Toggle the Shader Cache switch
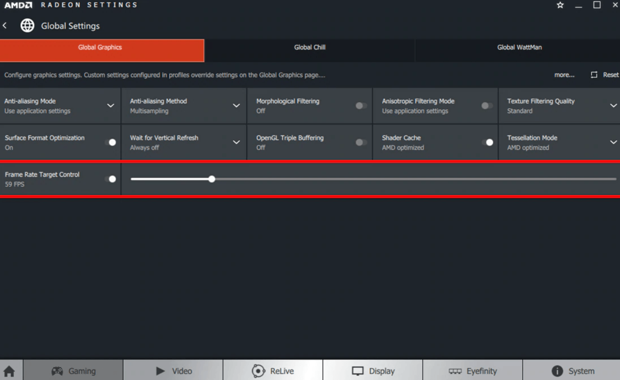The height and width of the screenshot is (380, 620). [487, 142]
